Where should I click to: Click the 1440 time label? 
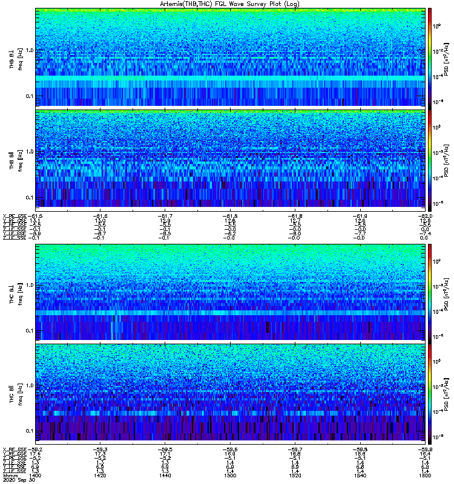[165, 476]
